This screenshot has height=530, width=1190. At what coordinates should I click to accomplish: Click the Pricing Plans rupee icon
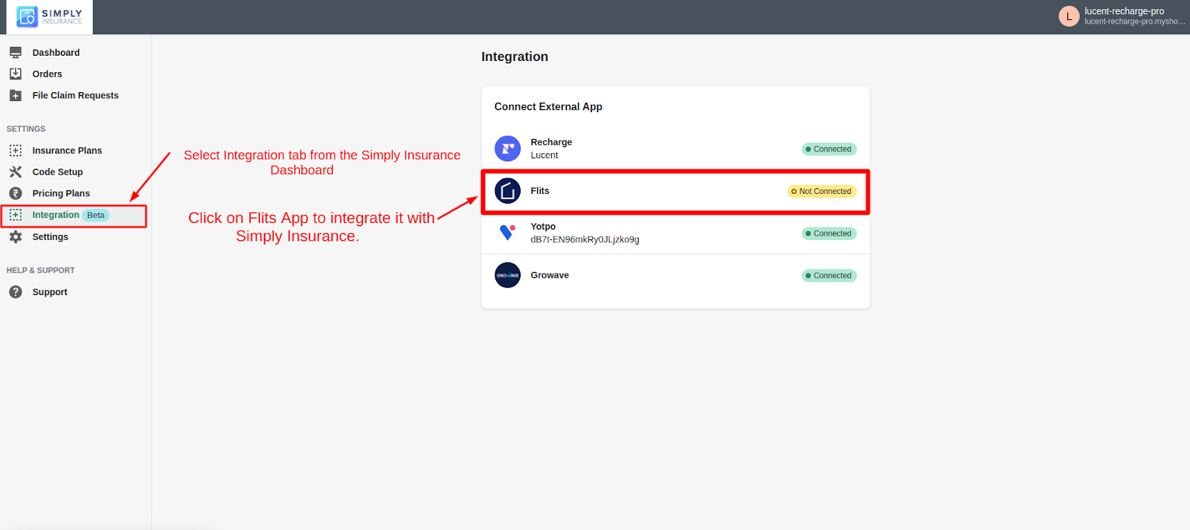pyautogui.click(x=16, y=193)
